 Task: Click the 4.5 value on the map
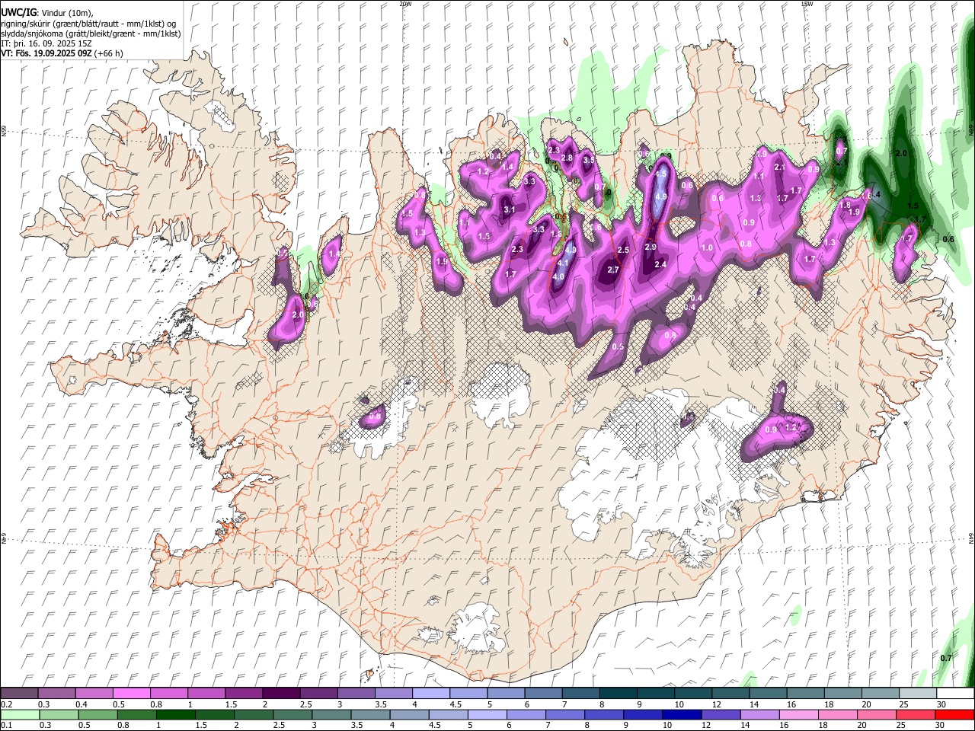click(661, 174)
